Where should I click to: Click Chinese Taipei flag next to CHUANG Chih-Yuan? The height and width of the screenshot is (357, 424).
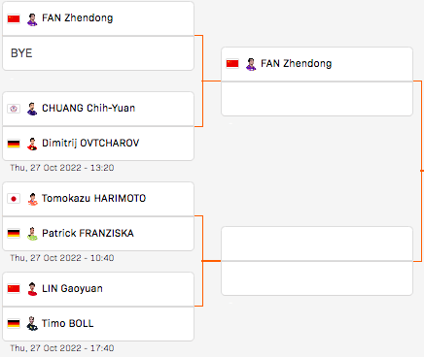tap(14, 109)
